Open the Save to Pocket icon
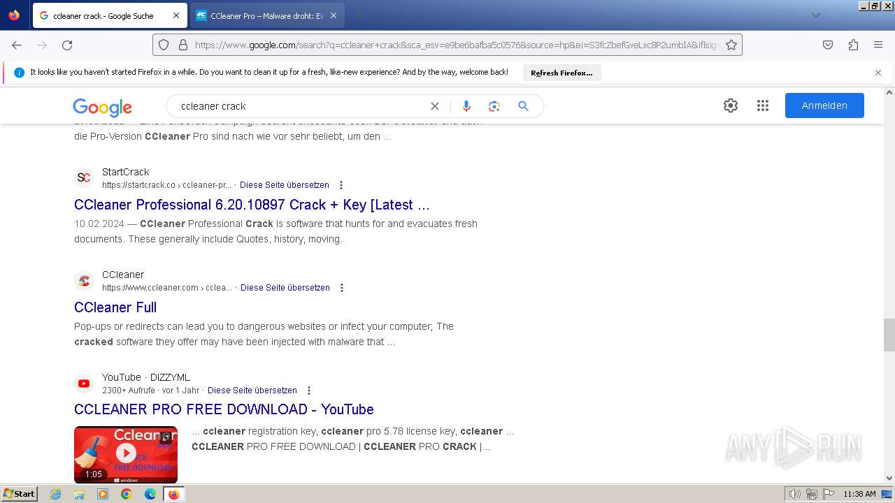This screenshot has height=503, width=895. [x=828, y=45]
